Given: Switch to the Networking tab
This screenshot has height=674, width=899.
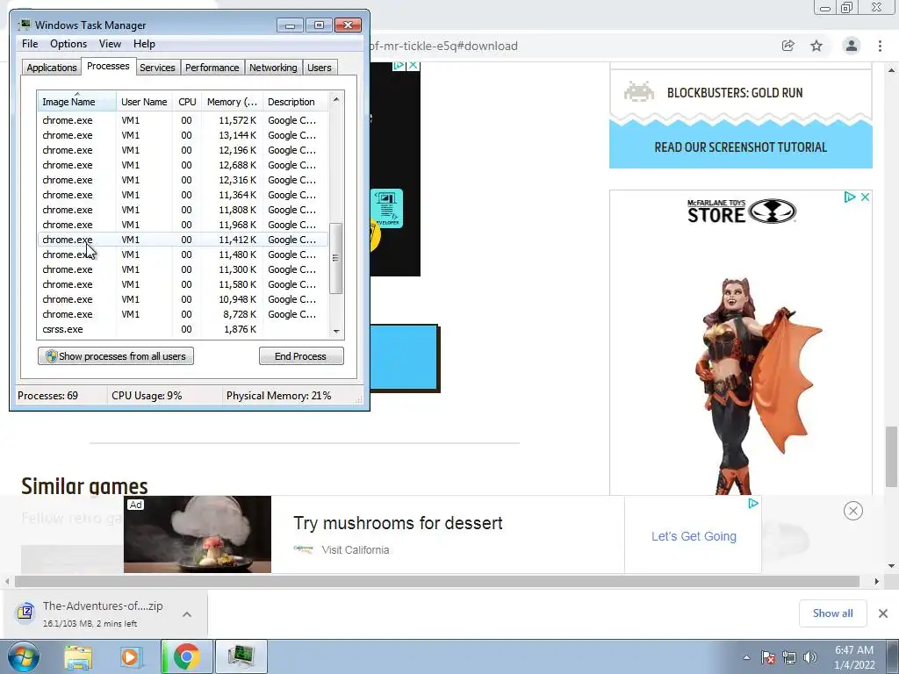Looking at the screenshot, I should [273, 68].
